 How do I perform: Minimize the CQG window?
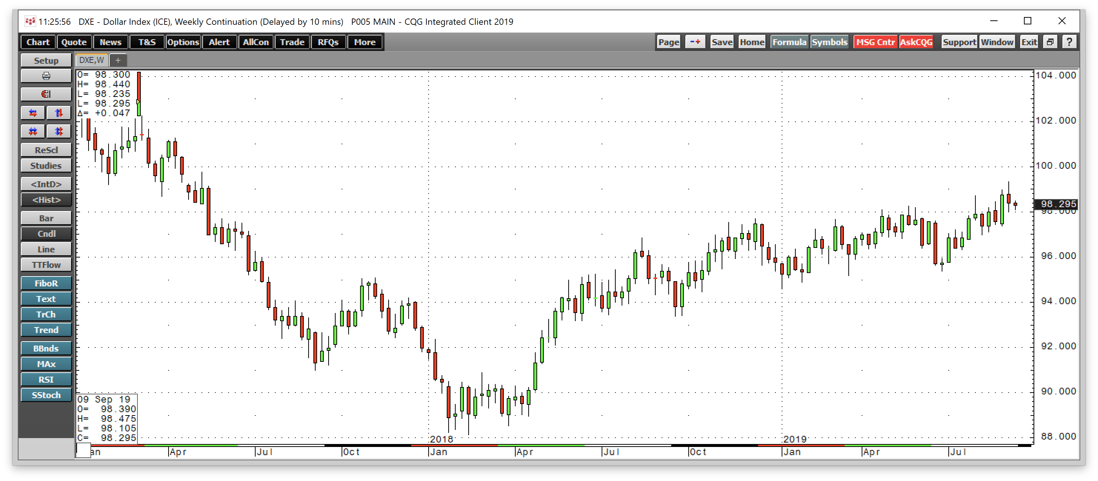994,21
